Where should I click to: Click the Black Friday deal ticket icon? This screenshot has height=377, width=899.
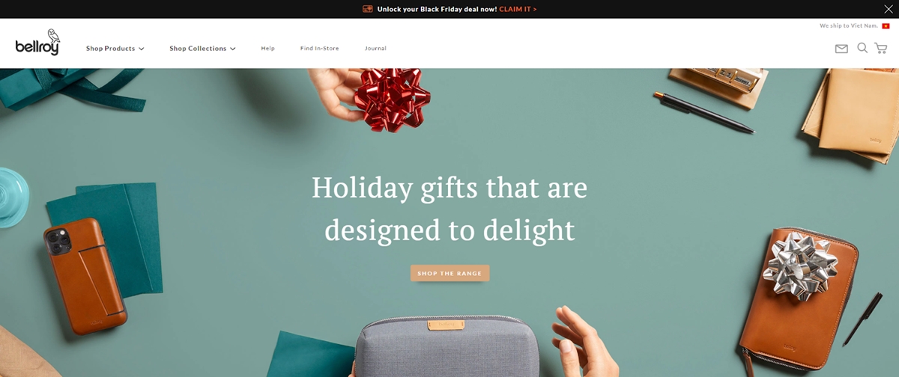coord(368,9)
